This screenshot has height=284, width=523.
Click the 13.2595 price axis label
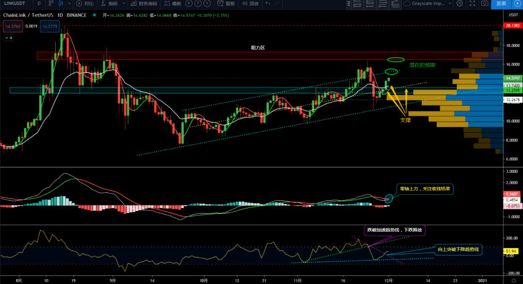point(512,90)
